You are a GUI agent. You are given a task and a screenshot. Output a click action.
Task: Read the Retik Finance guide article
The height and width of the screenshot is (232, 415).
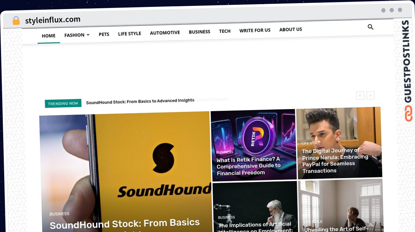(248, 166)
